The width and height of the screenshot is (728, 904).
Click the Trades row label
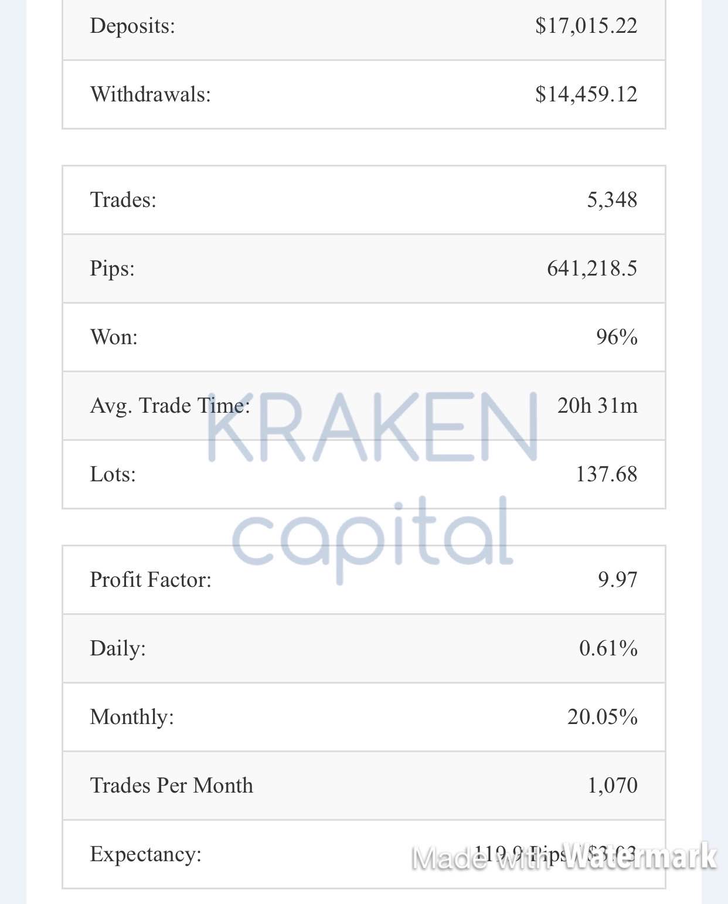[x=123, y=200]
